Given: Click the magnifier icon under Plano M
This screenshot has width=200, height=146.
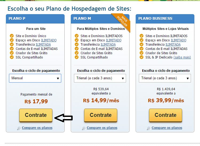Looking at the screenshot, I should click(x=84, y=128).
